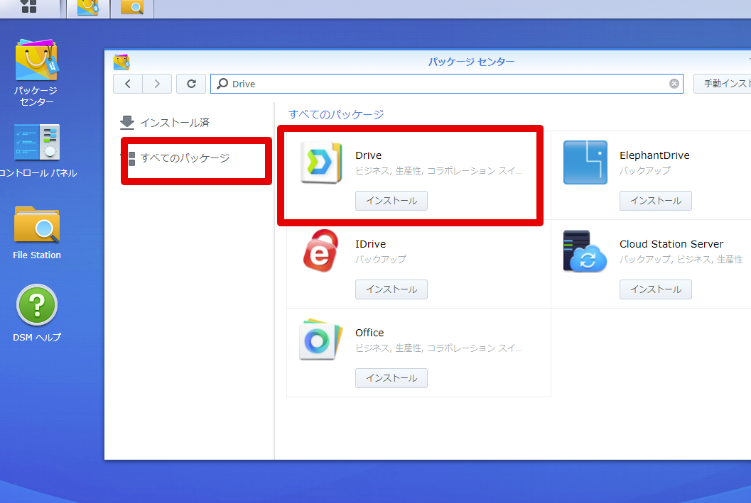The height and width of the screenshot is (503, 751).
Task: Switch to Package Center in taskbar
Action: coord(88,8)
